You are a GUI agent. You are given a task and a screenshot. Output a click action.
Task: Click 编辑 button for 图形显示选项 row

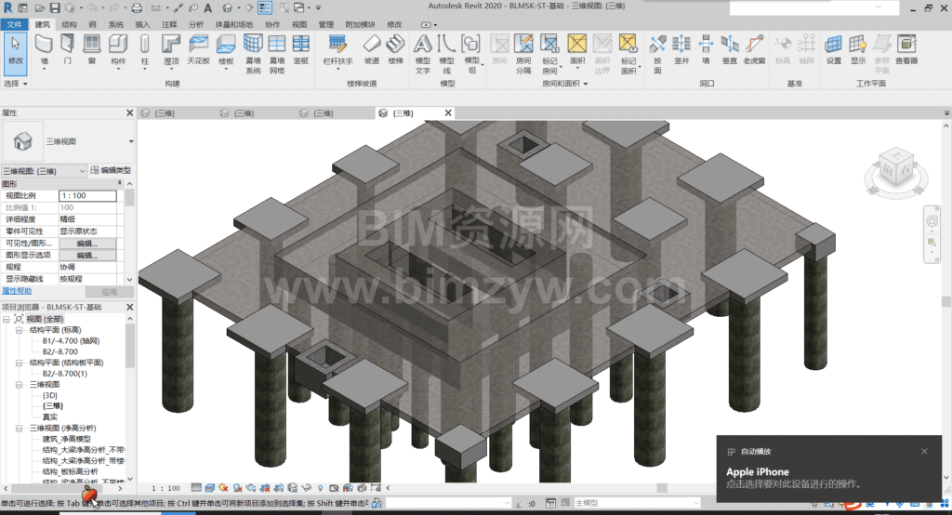point(87,256)
